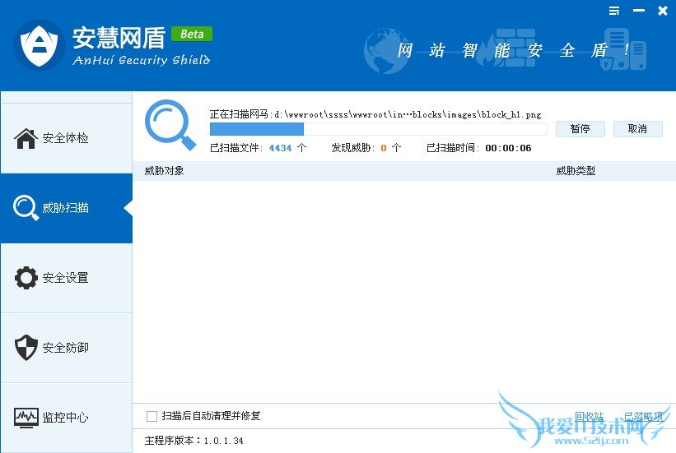Switch to the 安全设置 tab

click(x=67, y=278)
